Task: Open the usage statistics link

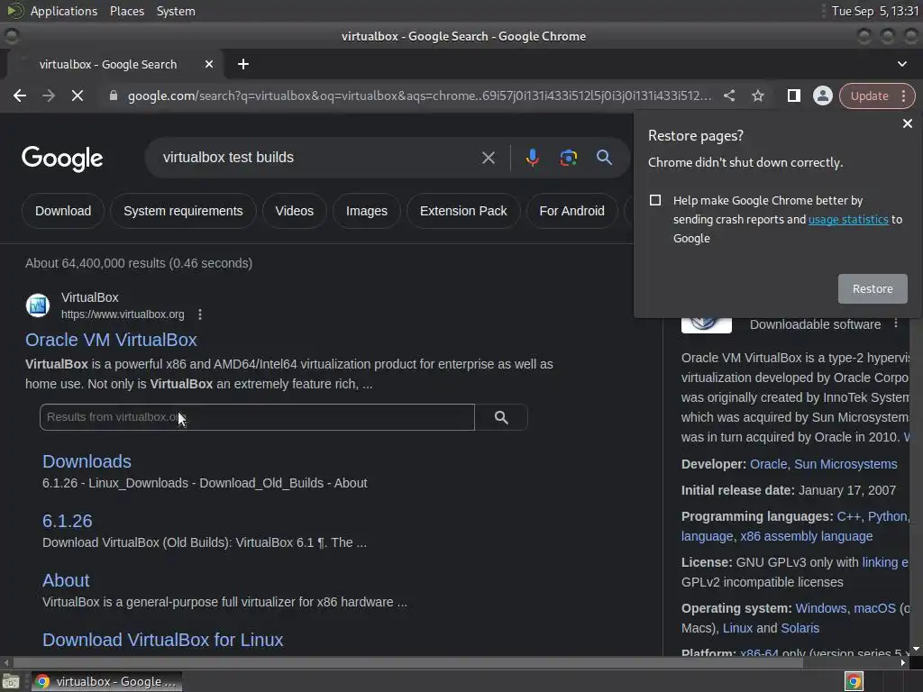Action: (x=848, y=220)
